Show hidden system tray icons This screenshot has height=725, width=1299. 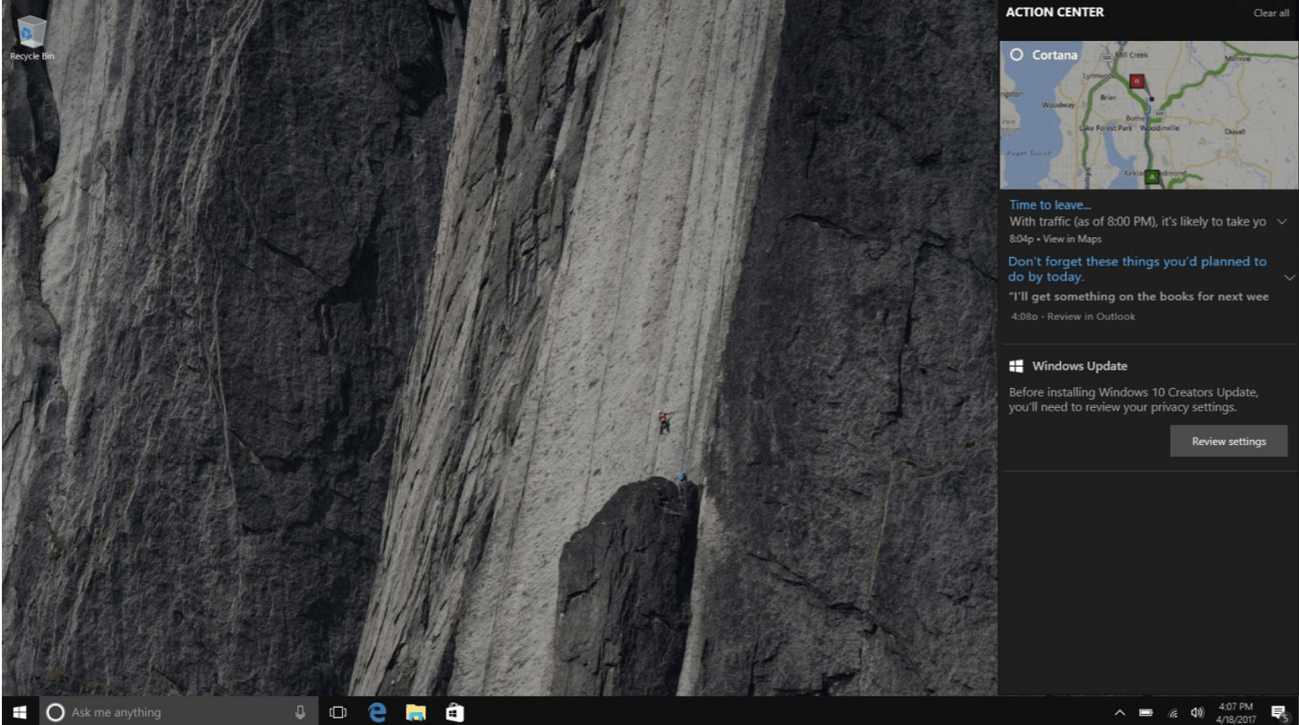tap(1120, 713)
